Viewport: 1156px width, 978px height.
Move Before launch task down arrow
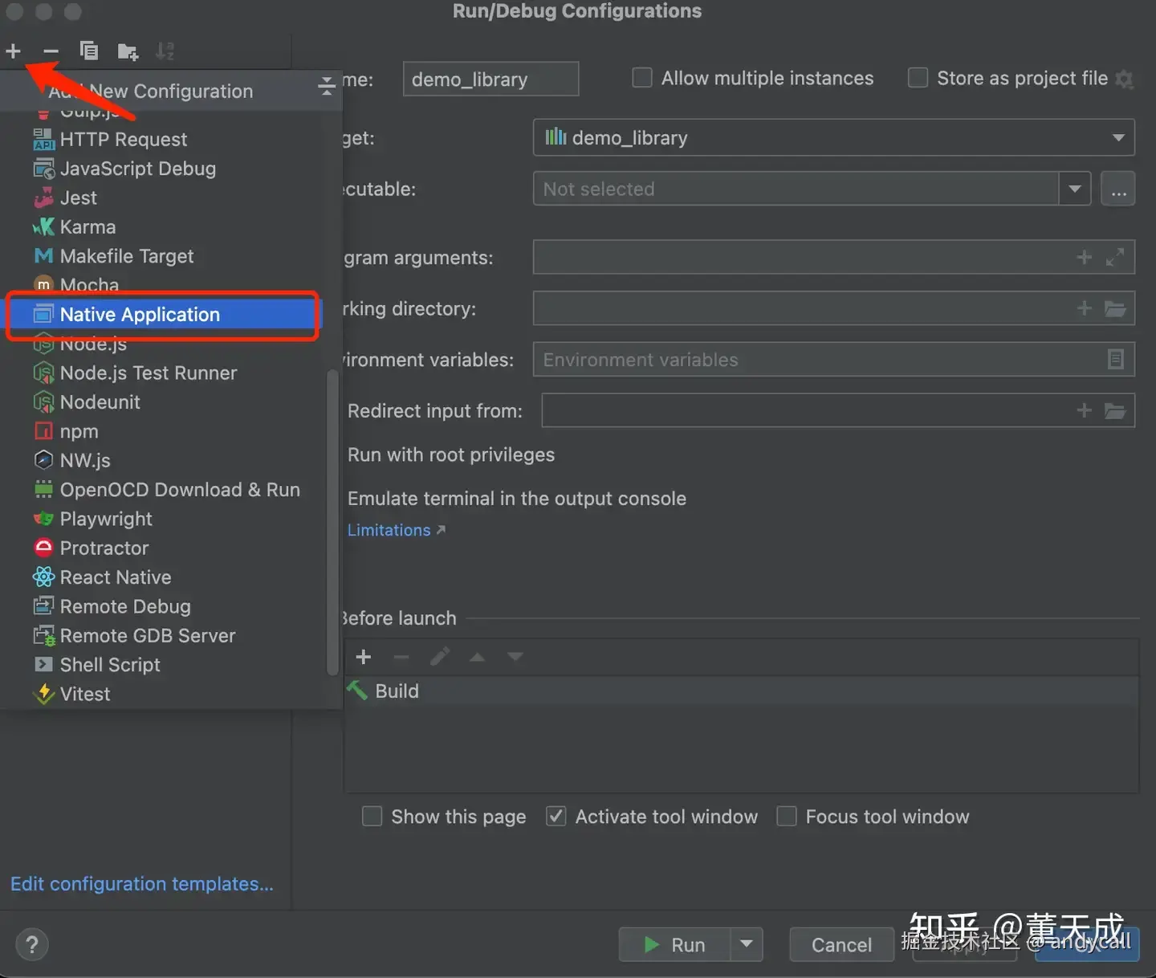point(515,657)
